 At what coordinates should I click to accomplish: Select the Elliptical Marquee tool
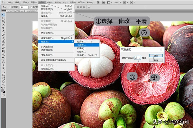(x=3, y=18)
